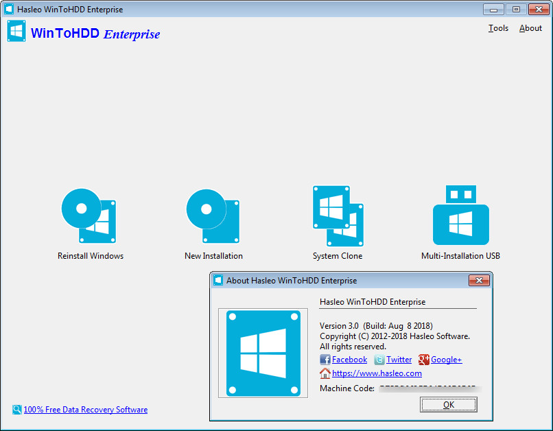Click the Reinstall Windows disc icon
The height and width of the screenshot is (431, 553).
89,215
